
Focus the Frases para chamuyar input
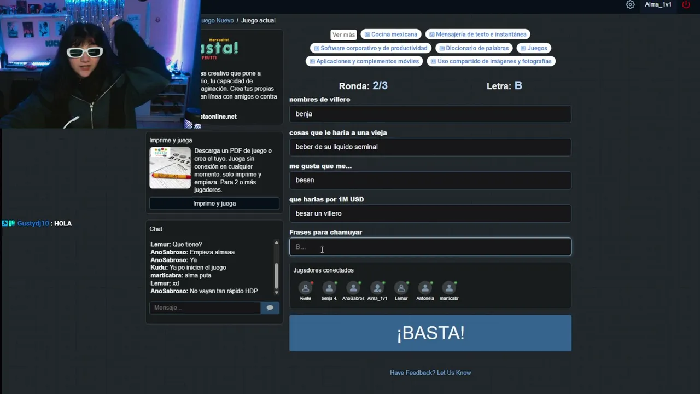(430, 247)
